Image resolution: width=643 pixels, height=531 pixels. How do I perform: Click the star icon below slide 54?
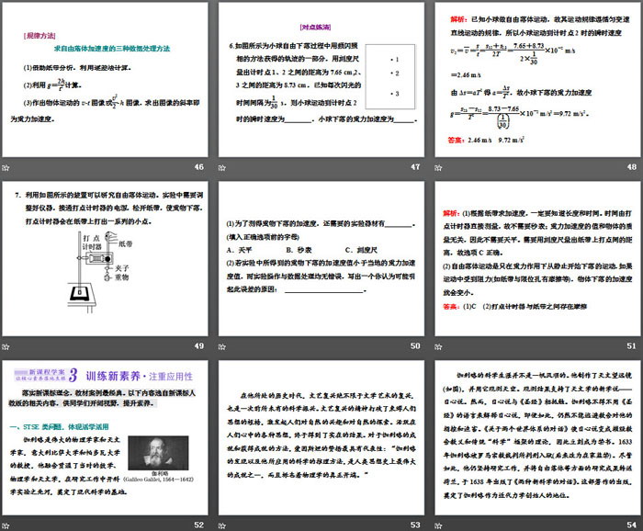(438, 524)
